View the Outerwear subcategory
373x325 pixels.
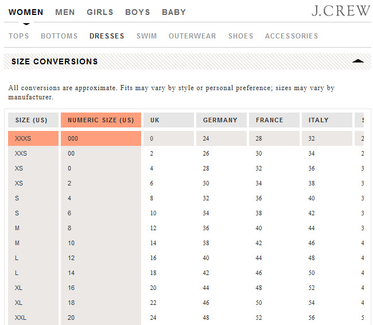point(192,36)
